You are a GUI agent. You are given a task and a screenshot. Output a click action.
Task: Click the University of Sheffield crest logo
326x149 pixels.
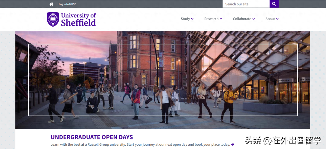point(53,19)
